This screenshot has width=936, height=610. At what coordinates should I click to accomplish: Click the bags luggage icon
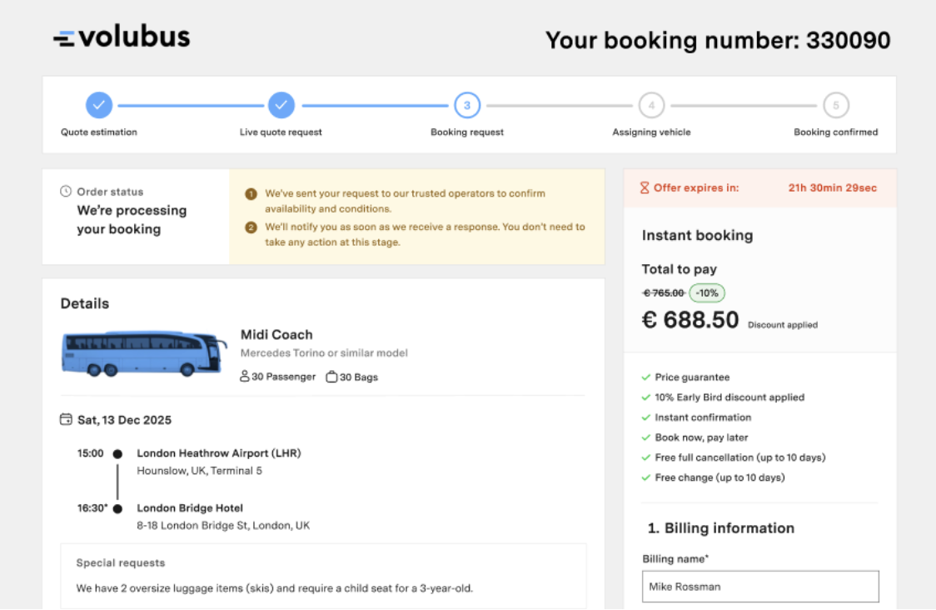tap(331, 377)
